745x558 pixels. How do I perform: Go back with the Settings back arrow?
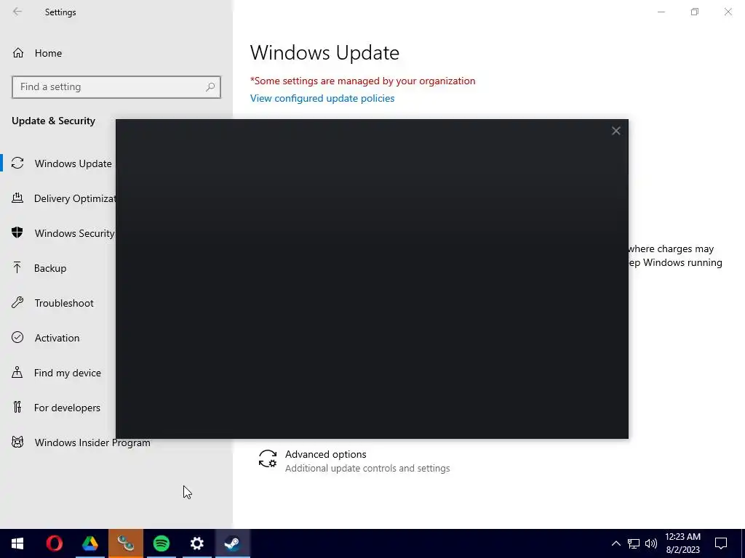(x=17, y=12)
